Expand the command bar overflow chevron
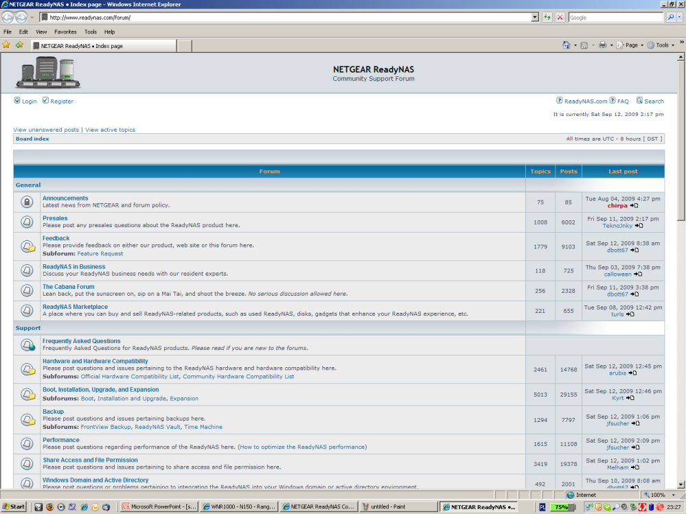The width and height of the screenshot is (686, 514). (681, 43)
